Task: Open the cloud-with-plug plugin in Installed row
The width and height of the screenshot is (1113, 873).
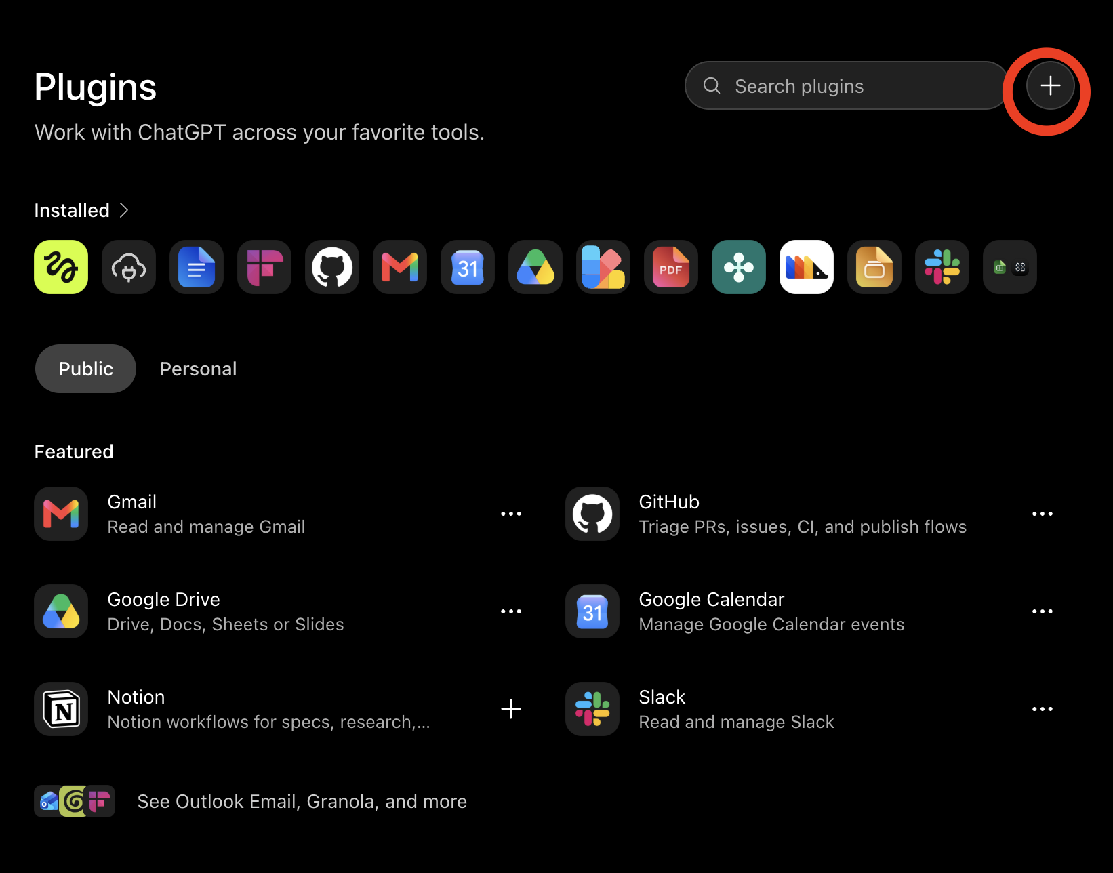Action: coord(129,267)
